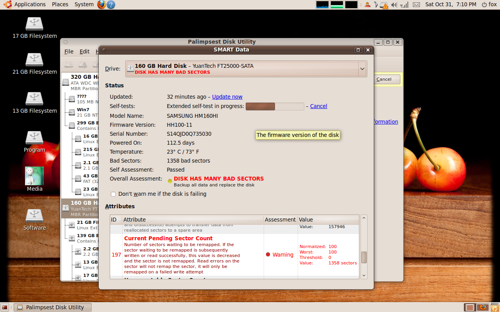Open the volume control tray icon

pos(394,5)
